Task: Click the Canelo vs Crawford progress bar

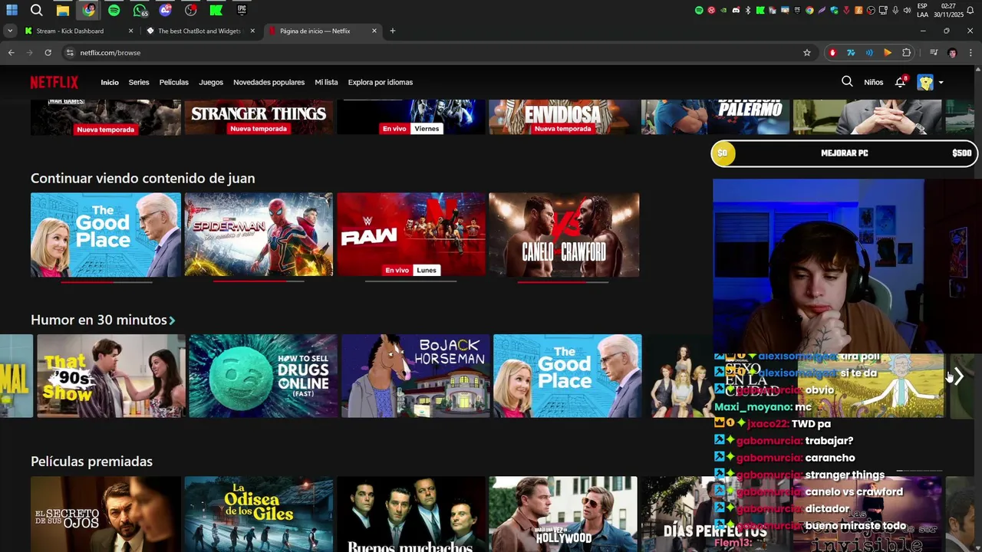Action: click(x=563, y=281)
